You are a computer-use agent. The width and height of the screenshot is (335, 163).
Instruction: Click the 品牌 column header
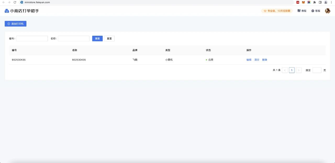(135, 50)
